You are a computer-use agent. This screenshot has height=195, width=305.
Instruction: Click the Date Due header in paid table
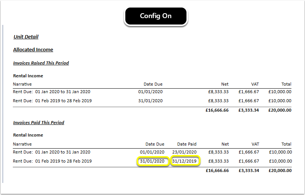pos(155,144)
